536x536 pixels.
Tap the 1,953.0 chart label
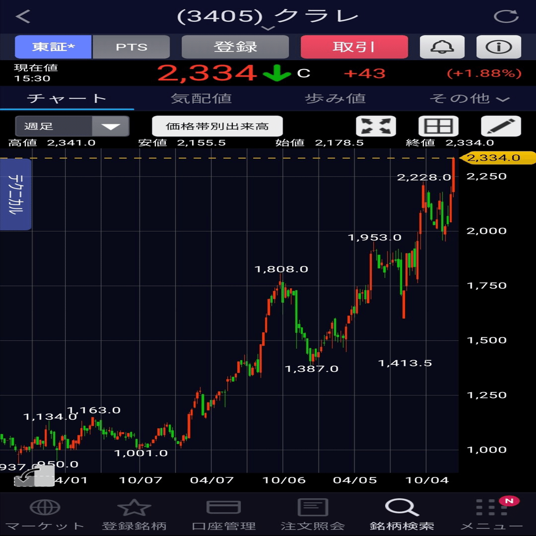[x=374, y=237]
